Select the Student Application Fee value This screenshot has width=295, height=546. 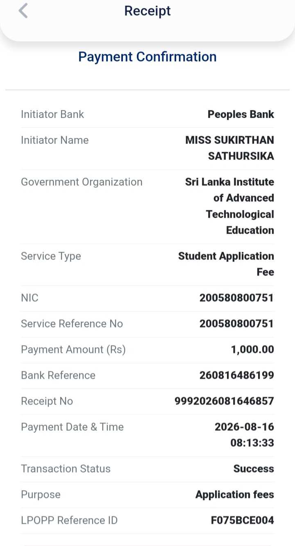(226, 264)
